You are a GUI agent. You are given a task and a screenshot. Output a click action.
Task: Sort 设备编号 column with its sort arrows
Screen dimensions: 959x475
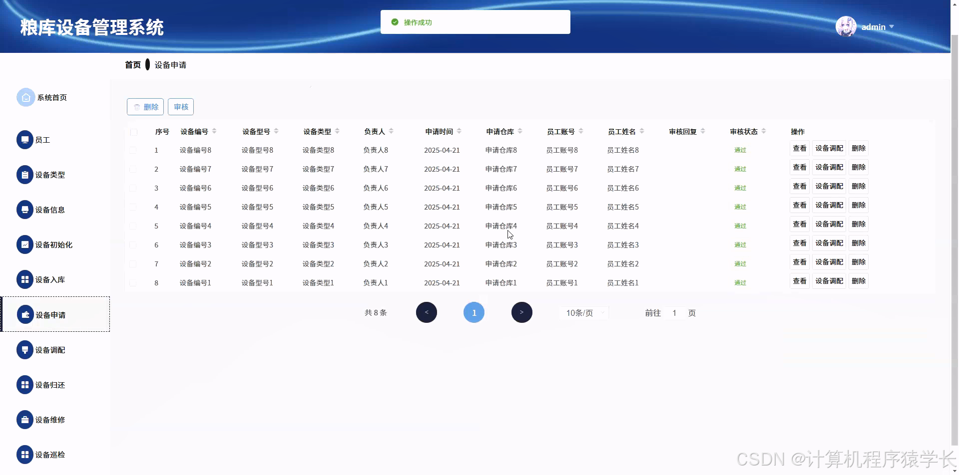[x=214, y=131]
